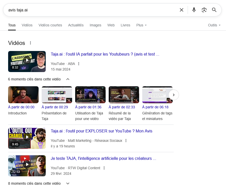Jump to the moment À partir de 00:00

21,107
